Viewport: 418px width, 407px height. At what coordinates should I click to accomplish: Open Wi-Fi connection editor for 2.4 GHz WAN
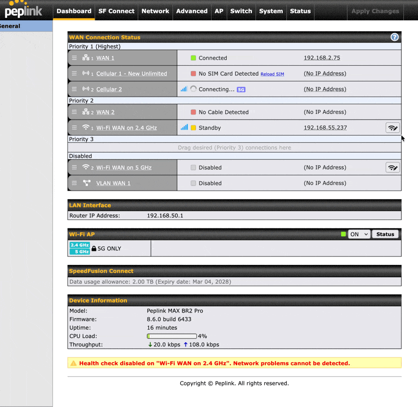pos(393,127)
